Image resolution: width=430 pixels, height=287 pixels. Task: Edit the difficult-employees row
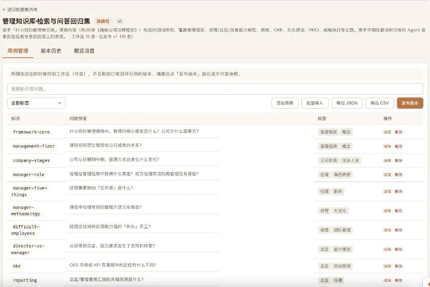(x=387, y=230)
